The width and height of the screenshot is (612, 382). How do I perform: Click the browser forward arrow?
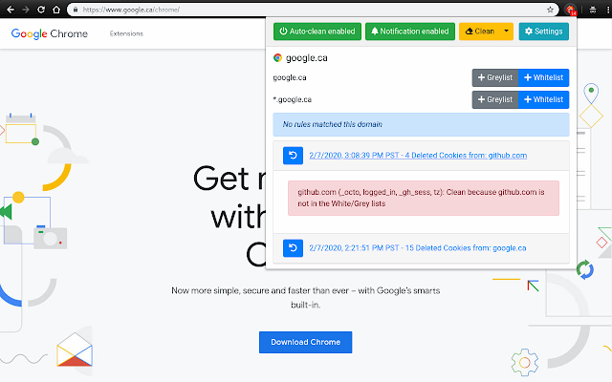coord(26,10)
